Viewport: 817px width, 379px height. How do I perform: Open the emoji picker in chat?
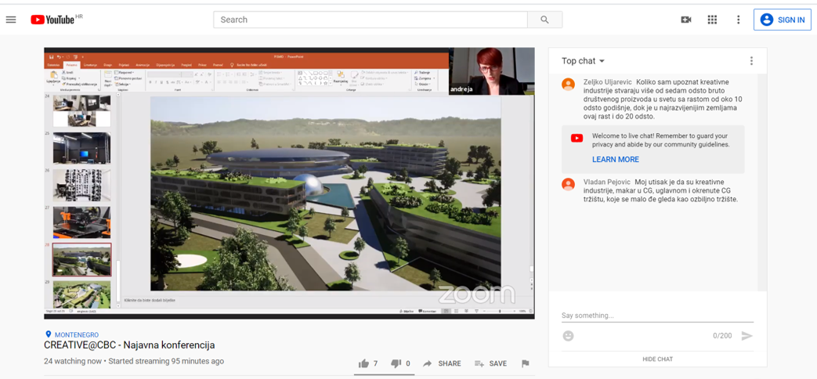569,336
